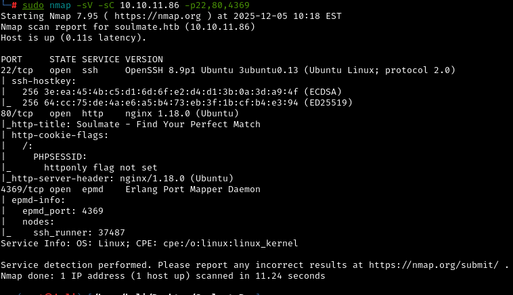The width and height of the screenshot is (513, 295).
Task: Click the Nmap done summary line
Action: click(163, 276)
